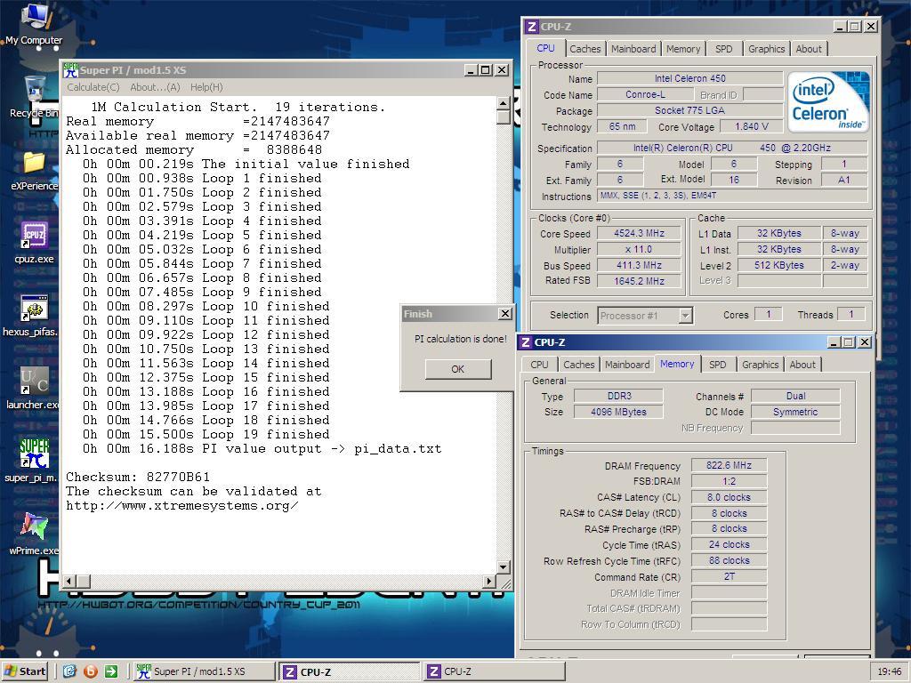Image resolution: width=911 pixels, height=683 pixels.
Task: Select Mainboard tab in upper CPU-Z window
Action: pyautogui.click(x=633, y=50)
